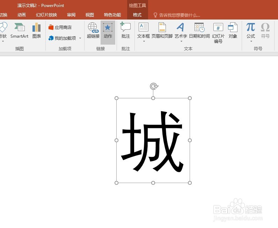278x228 pixels.
Task: Expand the Text Box dropdown arrow
Action: (x=144, y=41)
